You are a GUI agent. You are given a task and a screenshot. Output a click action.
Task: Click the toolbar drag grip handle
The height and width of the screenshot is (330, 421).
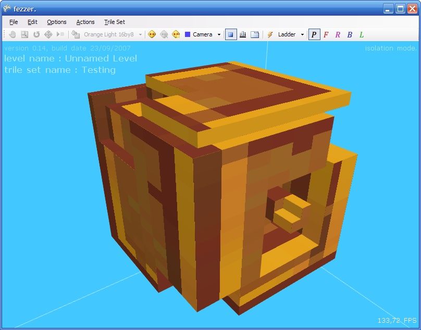[4, 34]
